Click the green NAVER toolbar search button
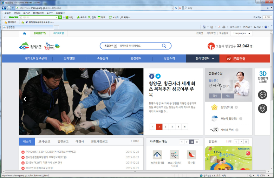The image size is (274, 178). click(x=60, y=17)
